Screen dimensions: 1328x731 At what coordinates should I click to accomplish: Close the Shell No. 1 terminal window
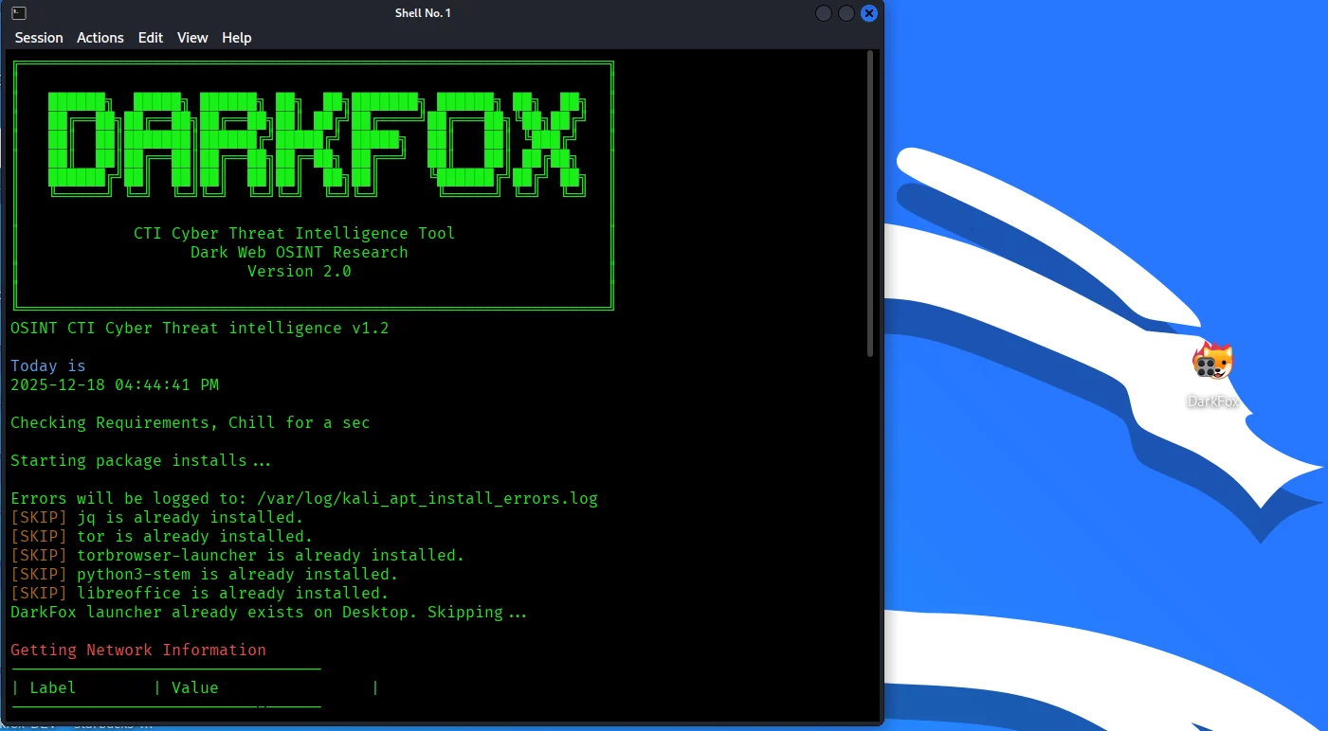(x=868, y=13)
